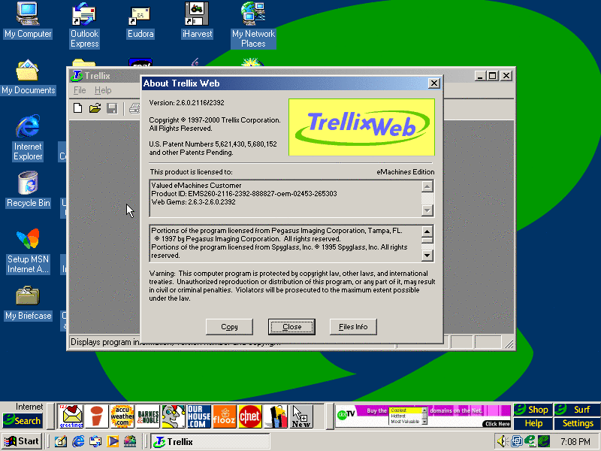Viewport: 601px width, 451px height.
Task: Click the Open folder toolbar icon
Action: point(95,109)
